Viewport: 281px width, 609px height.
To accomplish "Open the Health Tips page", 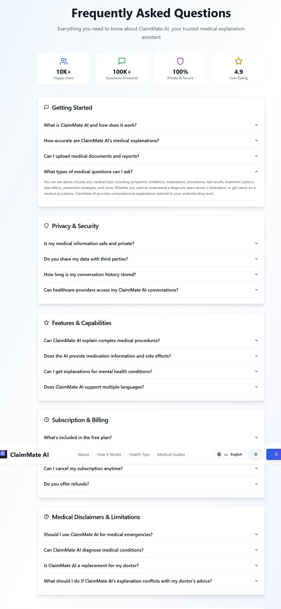I will 139,454.
